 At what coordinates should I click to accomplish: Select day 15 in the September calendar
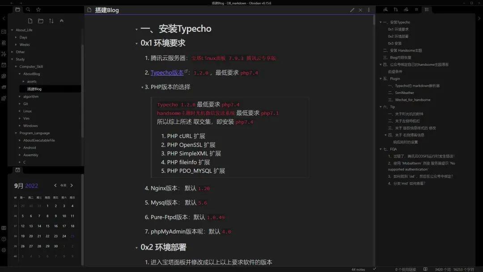tap(47, 226)
